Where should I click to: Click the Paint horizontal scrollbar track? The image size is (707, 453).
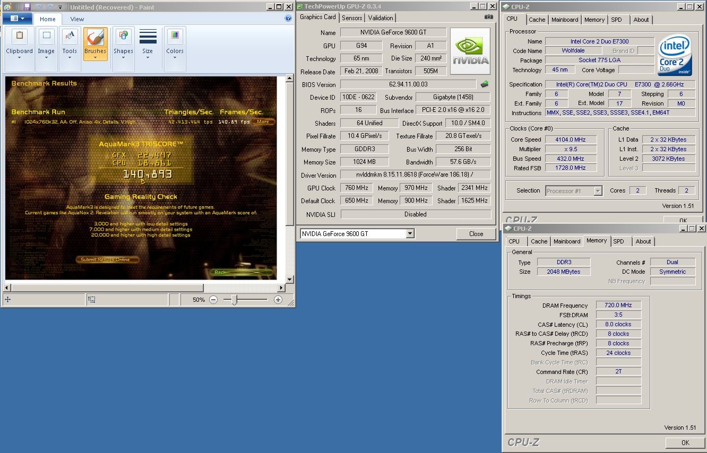[144, 288]
